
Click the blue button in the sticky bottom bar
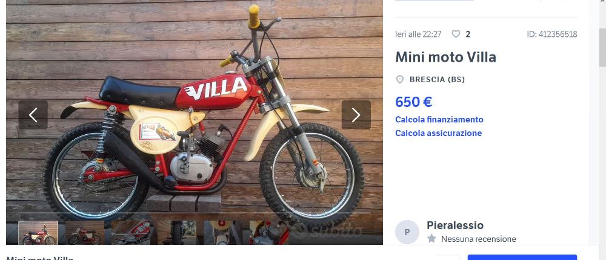[522, 258]
